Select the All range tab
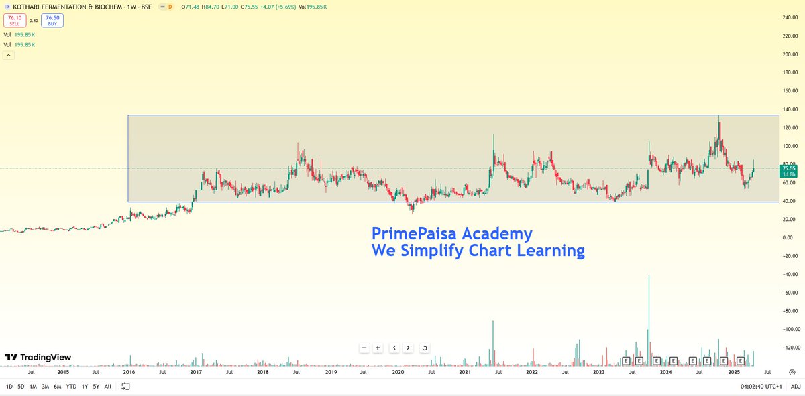 [x=107, y=386]
